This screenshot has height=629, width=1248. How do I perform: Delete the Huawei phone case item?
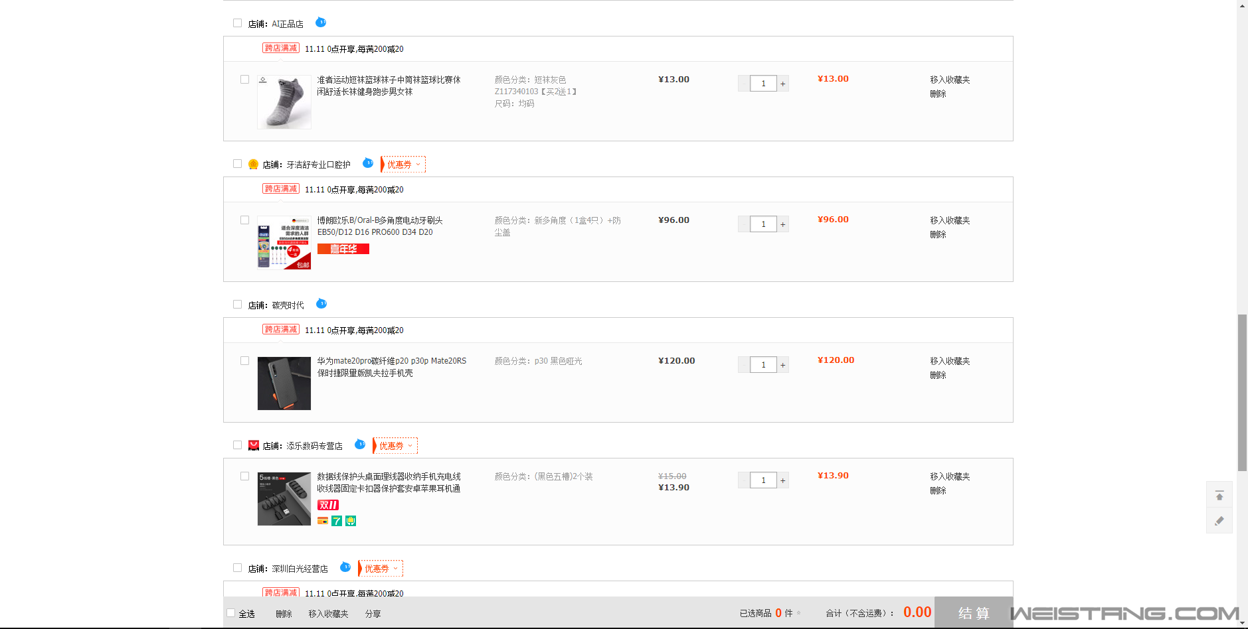point(938,375)
